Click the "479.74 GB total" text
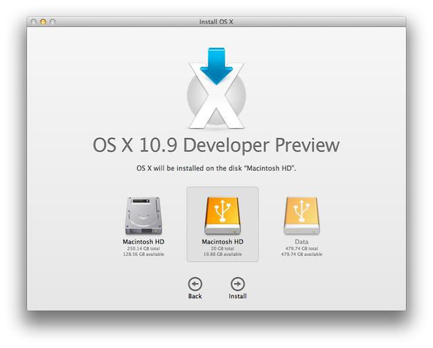The width and height of the screenshot is (433, 348). [301, 248]
